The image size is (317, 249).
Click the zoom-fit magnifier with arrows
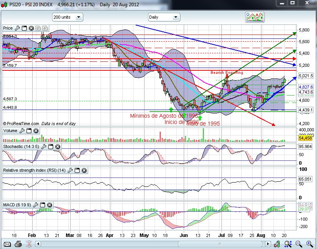(288, 244)
